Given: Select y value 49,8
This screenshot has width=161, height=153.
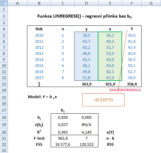Looking at the screenshot, I should tap(87, 72).
